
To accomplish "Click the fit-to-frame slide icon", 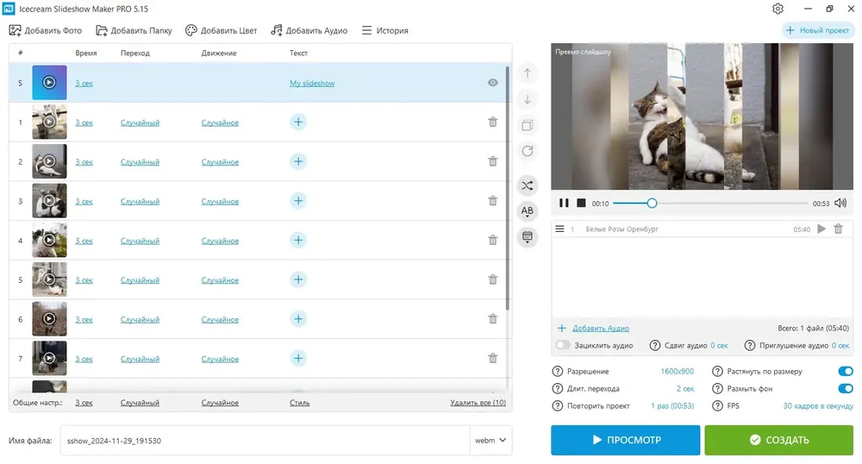I will pos(528,125).
